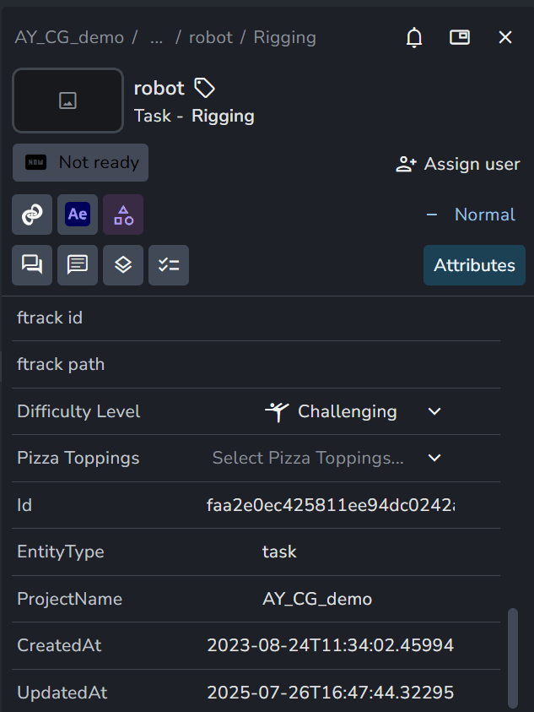Click the robot task thumbnail placeholder
The image size is (534, 712).
tap(68, 101)
